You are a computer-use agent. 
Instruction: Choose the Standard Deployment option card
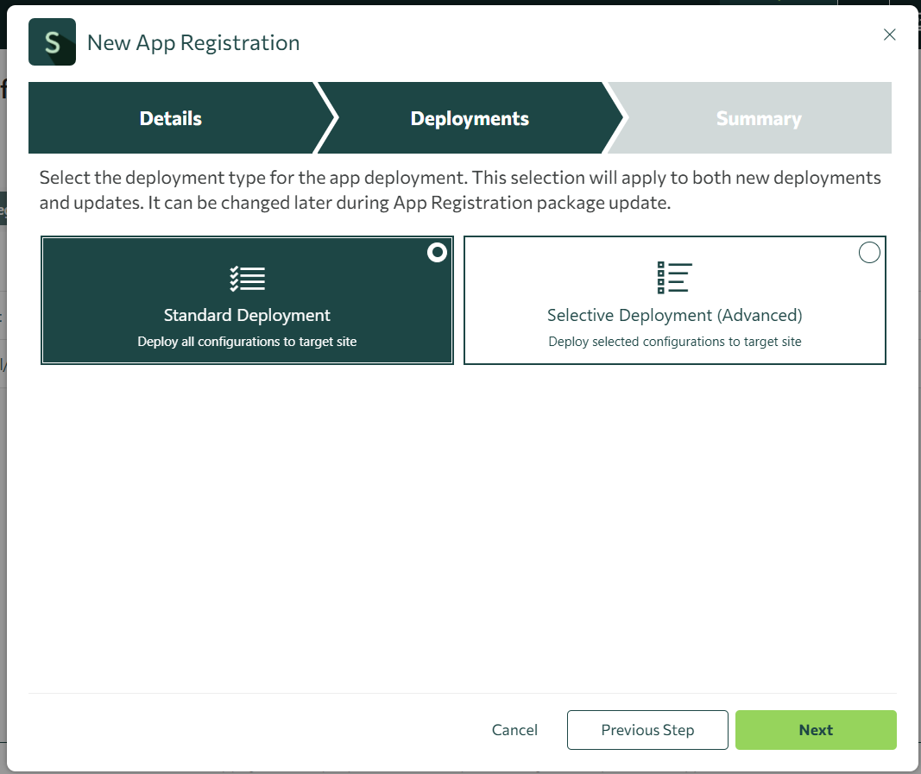247,300
